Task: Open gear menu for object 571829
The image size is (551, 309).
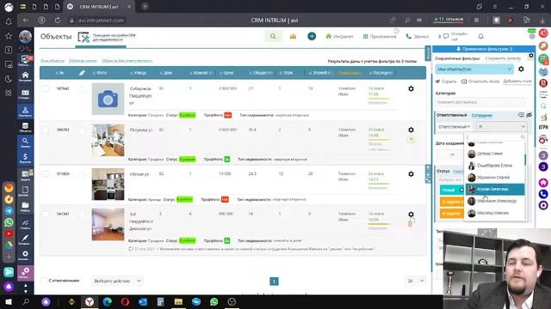Action: tap(411, 173)
